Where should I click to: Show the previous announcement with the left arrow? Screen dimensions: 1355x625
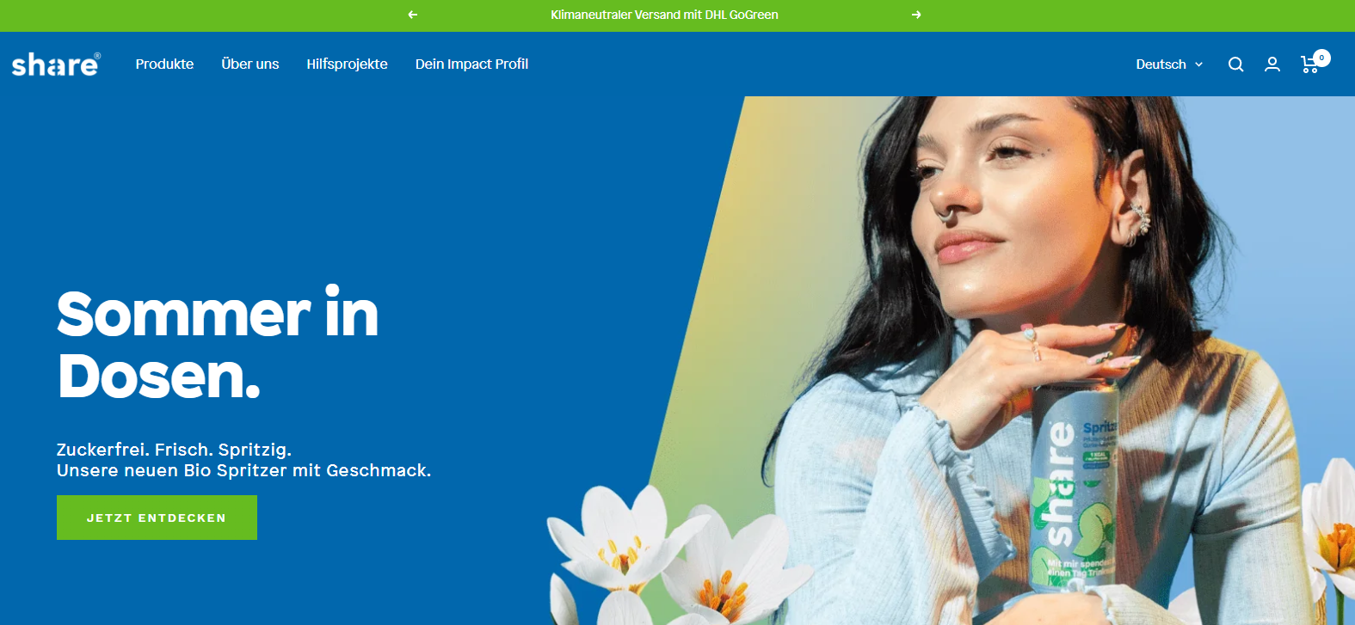point(413,15)
